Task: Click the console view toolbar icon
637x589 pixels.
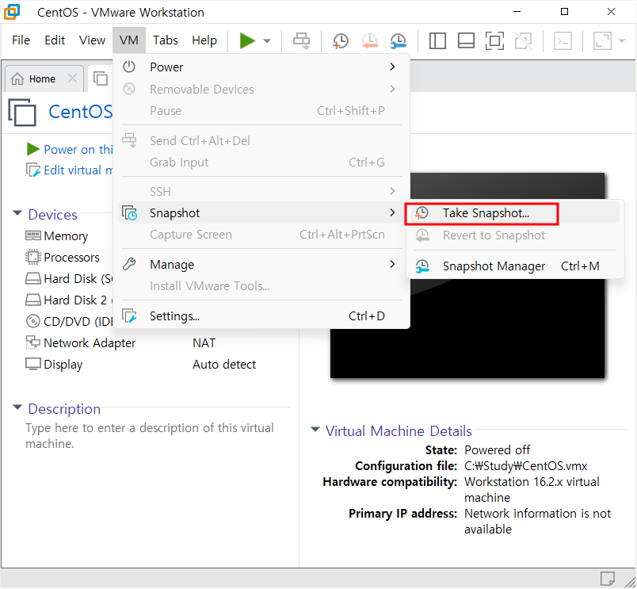Action: pos(563,40)
